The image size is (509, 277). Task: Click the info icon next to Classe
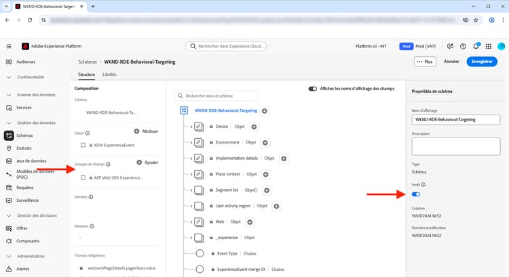pyautogui.click(x=88, y=133)
